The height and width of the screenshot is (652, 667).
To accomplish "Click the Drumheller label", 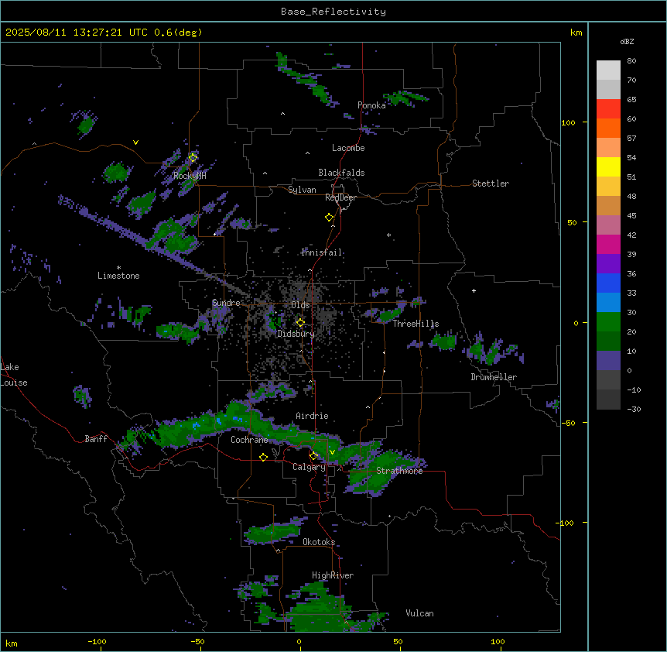I will (x=494, y=377).
